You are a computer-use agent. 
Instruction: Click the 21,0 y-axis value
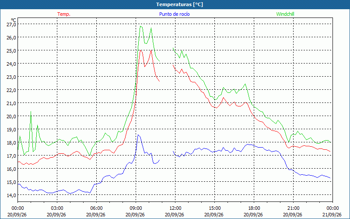coord(11,103)
